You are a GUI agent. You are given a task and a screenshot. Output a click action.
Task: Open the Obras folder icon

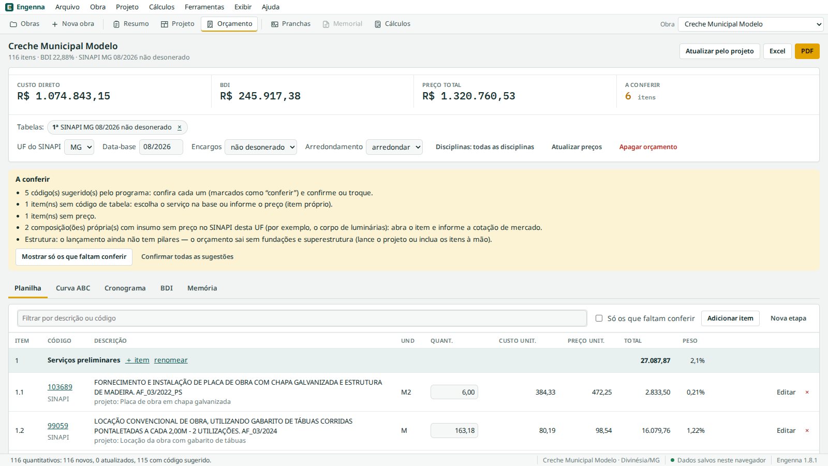pyautogui.click(x=13, y=24)
